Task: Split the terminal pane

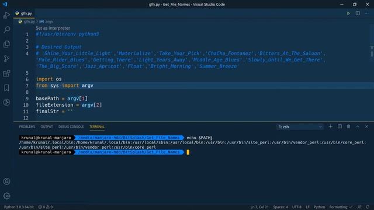Action: click(340, 127)
